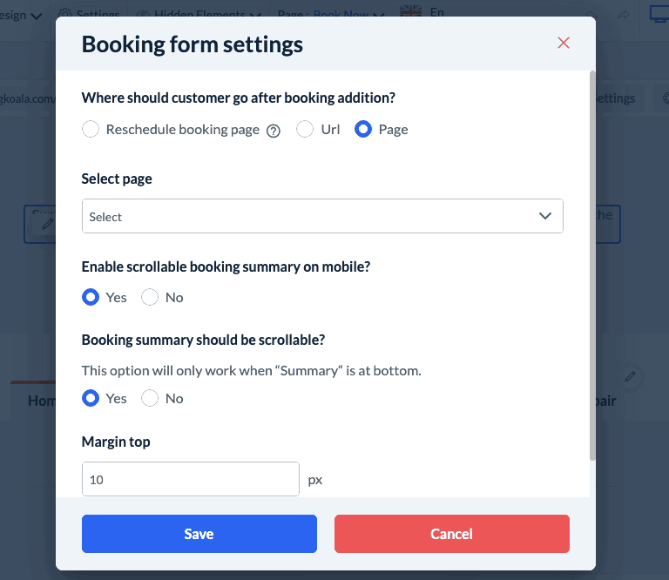Click the round pencil icon at right edge
Image resolution: width=669 pixels, height=580 pixels.
[631, 377]
